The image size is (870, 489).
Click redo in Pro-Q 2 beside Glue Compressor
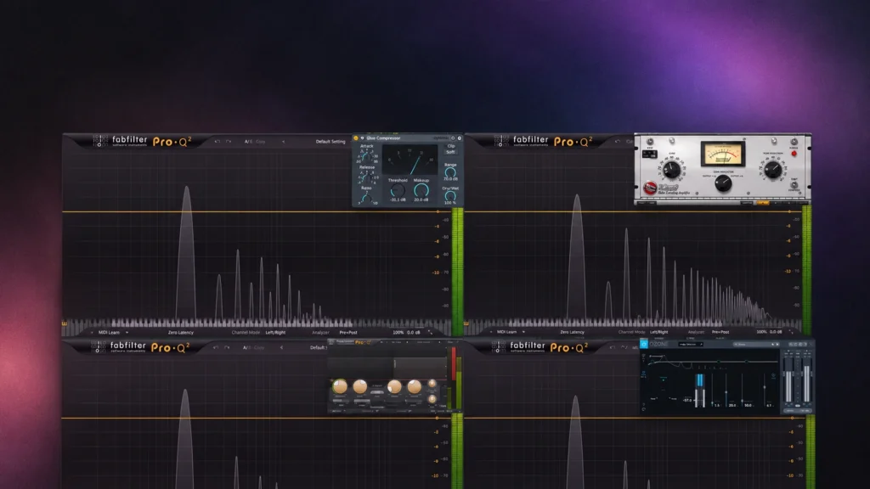tap(228, 142)
